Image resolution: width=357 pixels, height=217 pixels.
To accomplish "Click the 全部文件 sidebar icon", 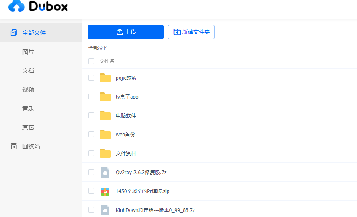I will coord(13,33).
